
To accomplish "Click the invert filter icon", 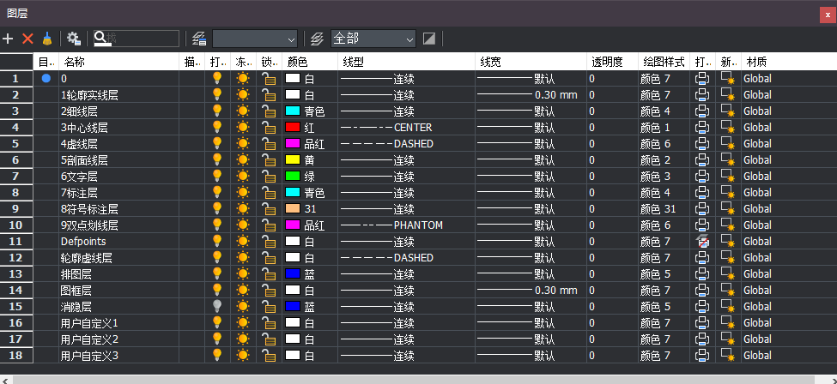I will pyautogui.click(x=429, y=39).
